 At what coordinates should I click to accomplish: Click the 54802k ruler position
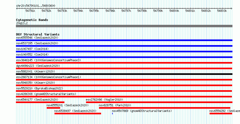tap(206, 11)
